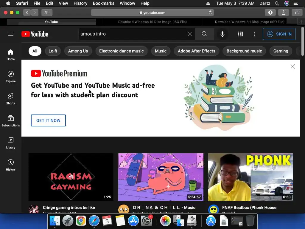The height and width of the screenshot is (229, 305).
Task: Go to Home in the sidebar
Action: click(x=11, y=55)
